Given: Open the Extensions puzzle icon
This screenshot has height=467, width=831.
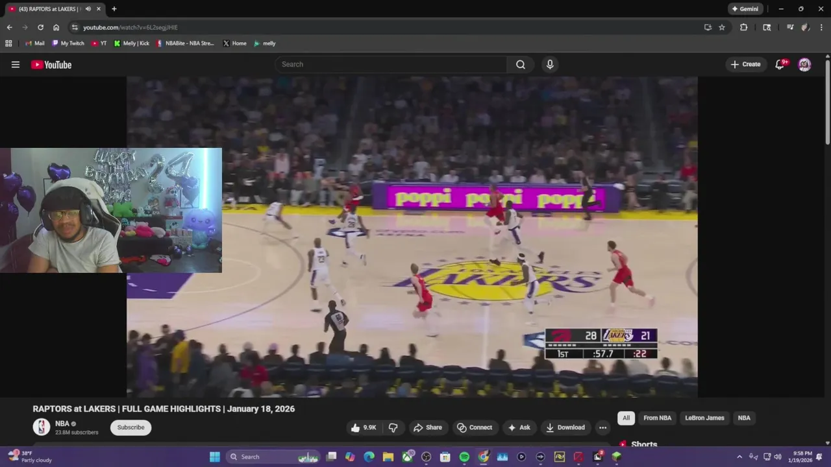Looking at the screenshot, I should click(x=743, y=27).
